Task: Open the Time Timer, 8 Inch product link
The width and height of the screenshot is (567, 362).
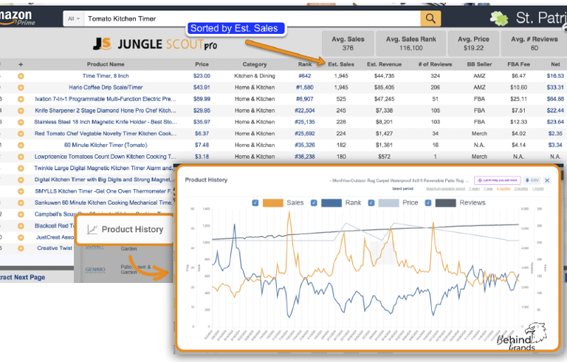Action: [x=106, y=76]
